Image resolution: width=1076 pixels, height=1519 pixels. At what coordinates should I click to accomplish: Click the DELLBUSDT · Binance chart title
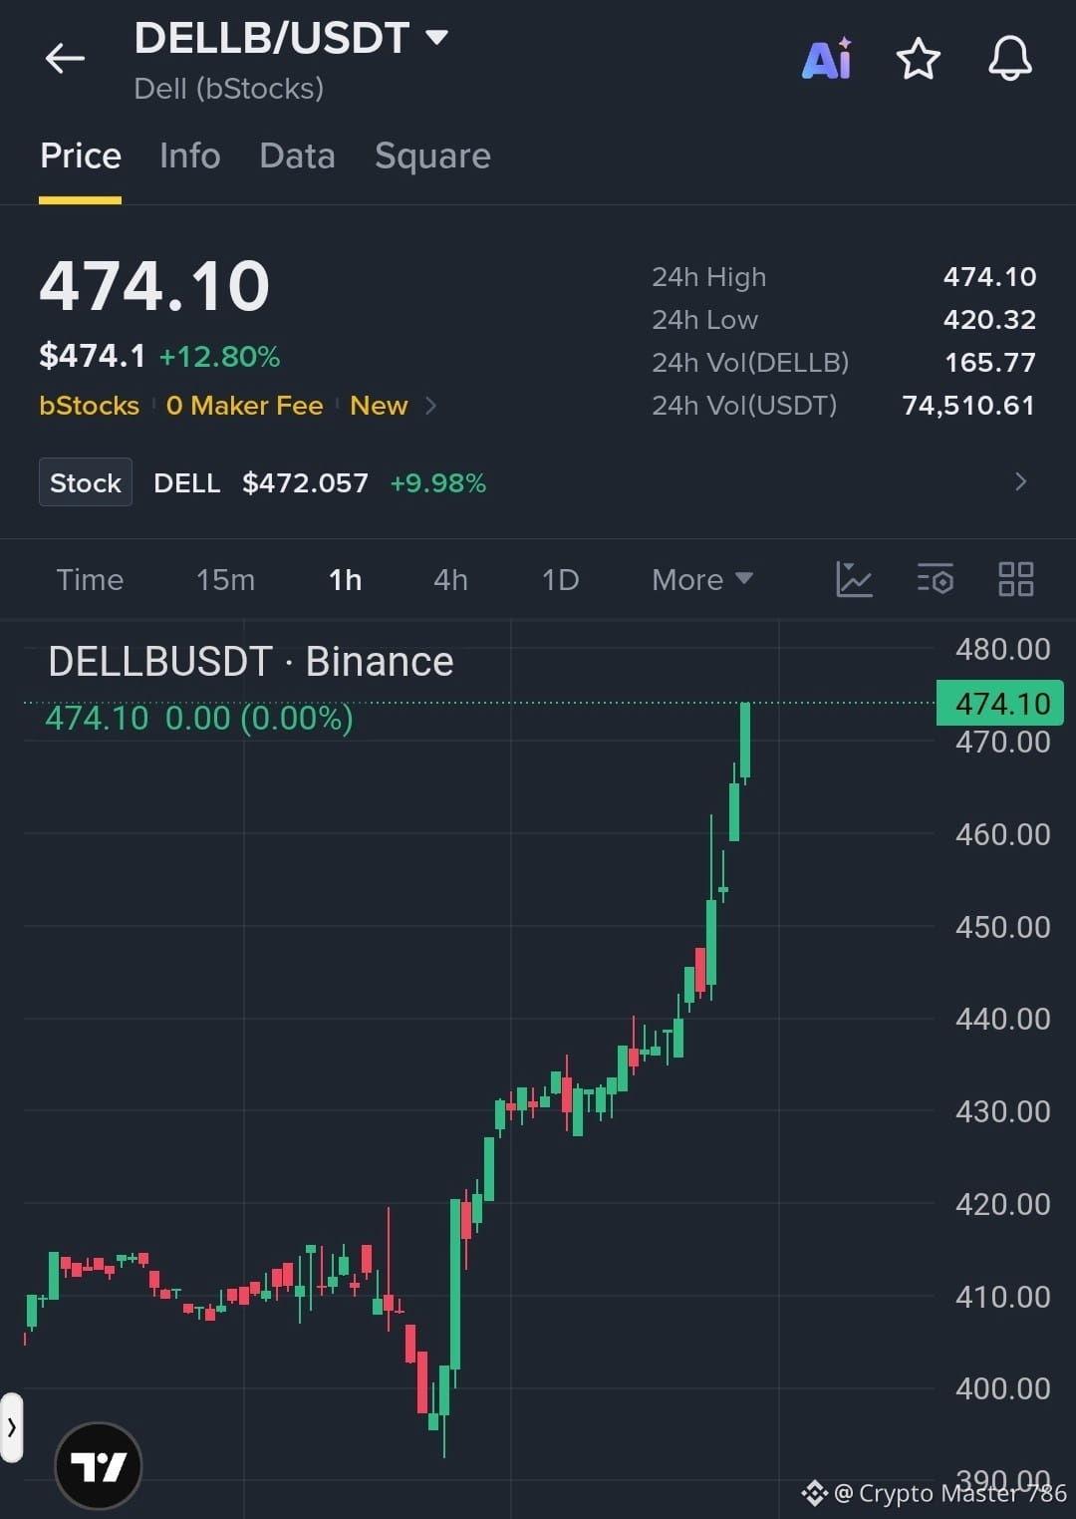[x=251, y=662]
